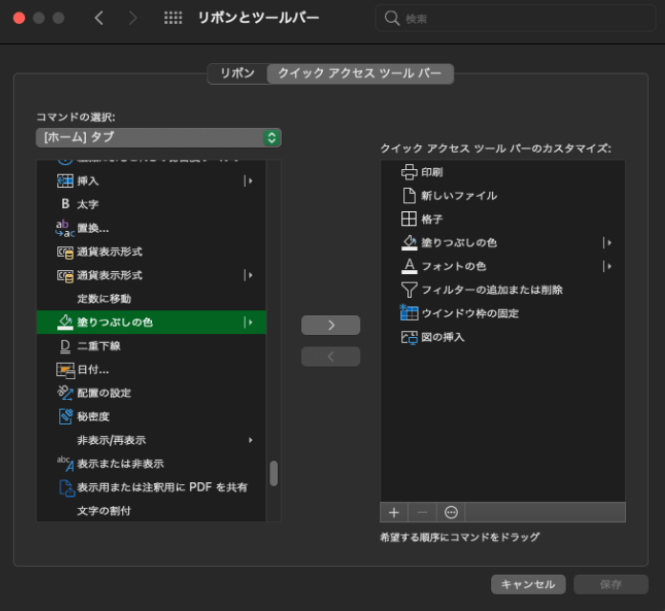Screen dimensions: 665x611
Task: Select the new file document icon
Action: click(409, 196)
